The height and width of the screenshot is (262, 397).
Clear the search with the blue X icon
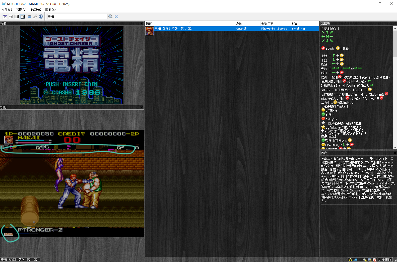point(116,17)
